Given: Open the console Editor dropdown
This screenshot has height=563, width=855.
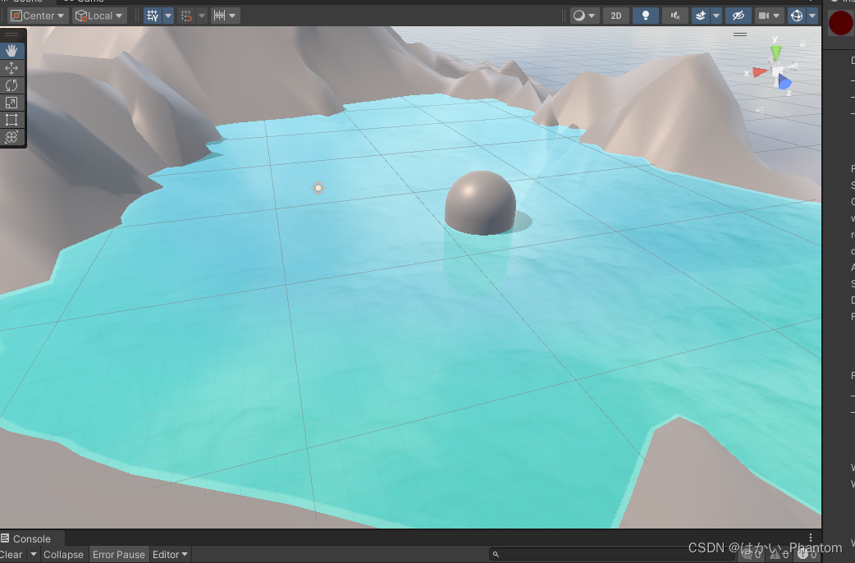Looking at the screenshot, I should pyautogui.click(x=170, y=554).
